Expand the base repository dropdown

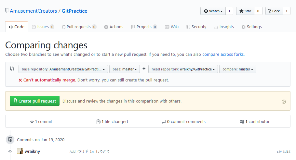coord(63,69)
